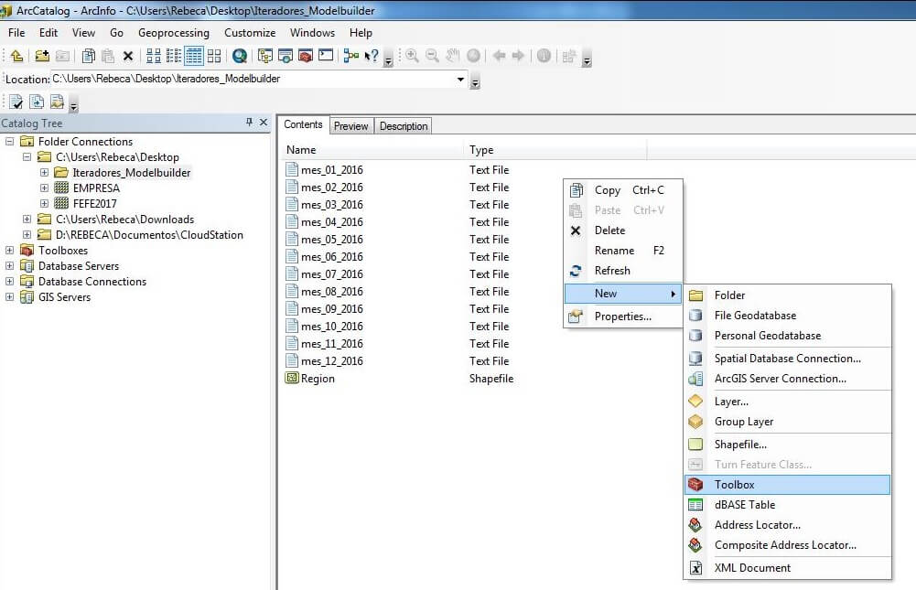Open the ModelBuilder window icon
Screen dimensions: 916x590
(351, 56)
